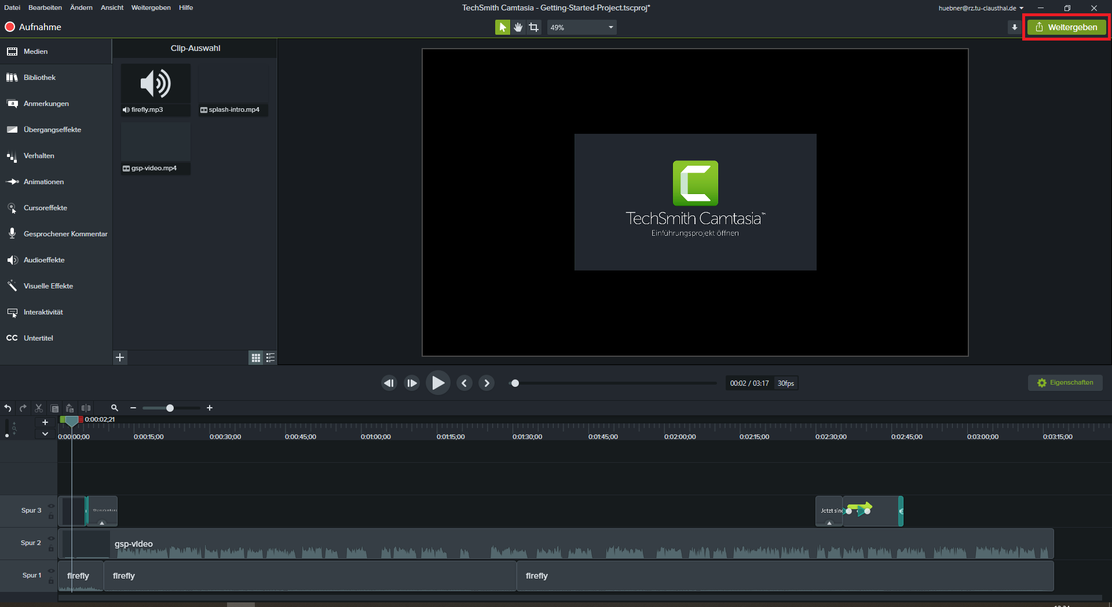The image size is (1112, 607).
Task: Select the Pan hand tool
Action: coord(518,27)
